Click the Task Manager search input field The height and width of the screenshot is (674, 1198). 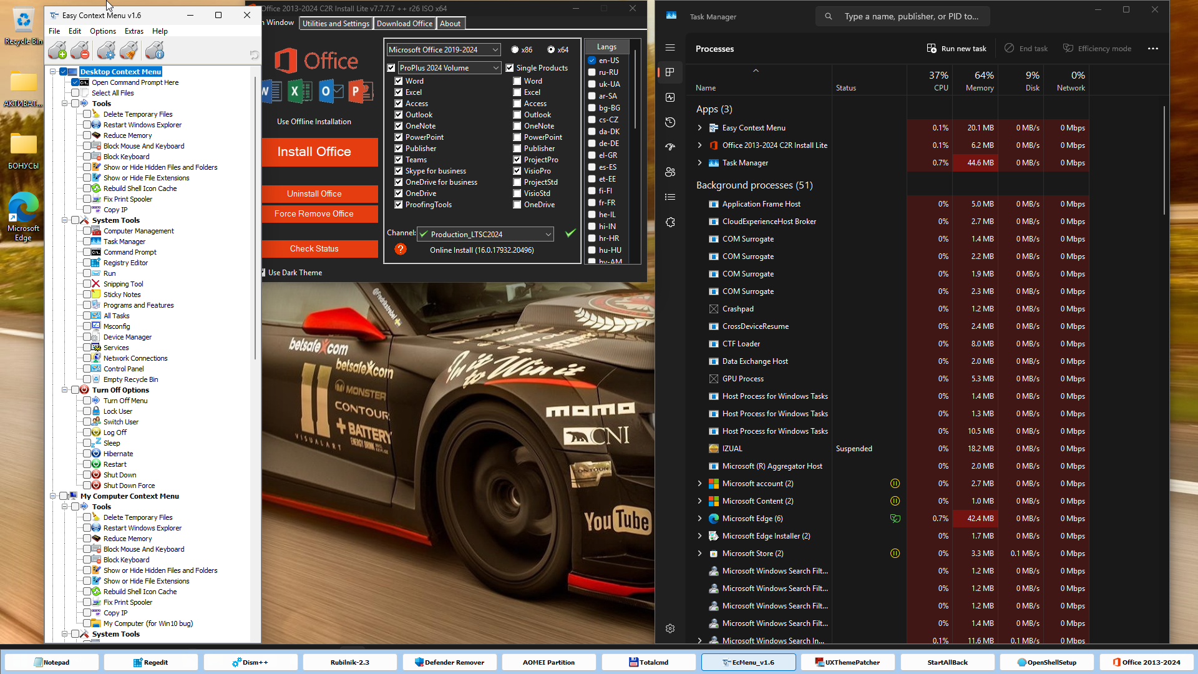point(902,16)
